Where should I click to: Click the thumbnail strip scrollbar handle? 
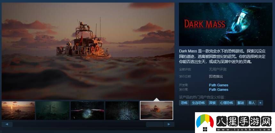(154, 124)
